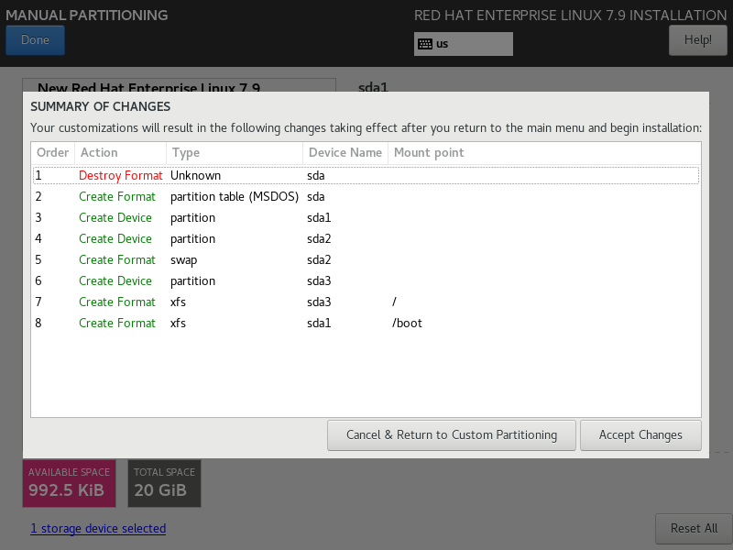Select the 'Destroy Format' row for sda
The height and width of the screenshot is (550, 733).
366,175
